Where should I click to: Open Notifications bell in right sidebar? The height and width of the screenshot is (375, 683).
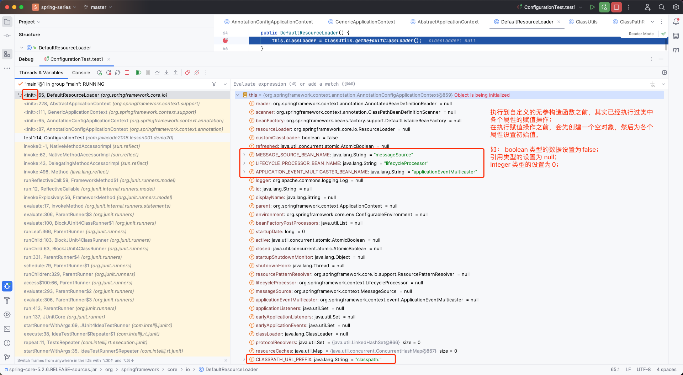point(676,22)
